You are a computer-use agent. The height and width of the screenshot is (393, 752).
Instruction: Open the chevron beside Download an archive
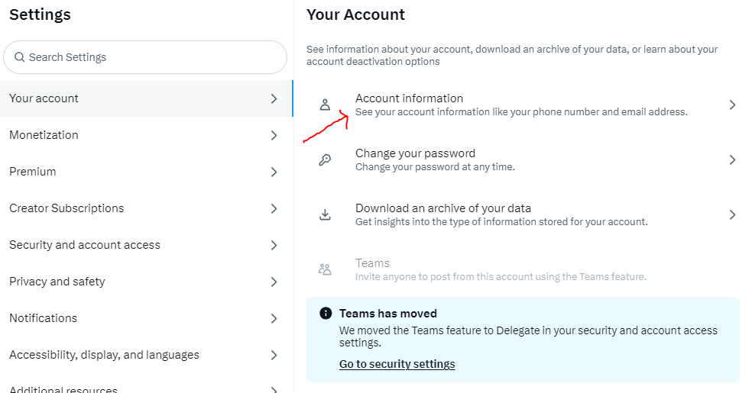point(732,214)
